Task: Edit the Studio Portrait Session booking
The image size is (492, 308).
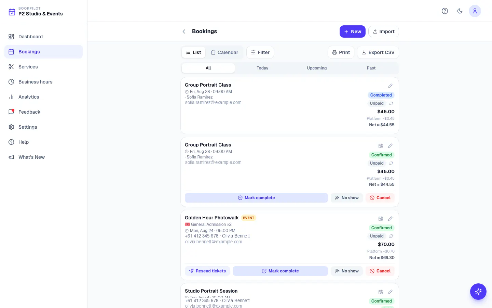Action: tap(390, 292)
